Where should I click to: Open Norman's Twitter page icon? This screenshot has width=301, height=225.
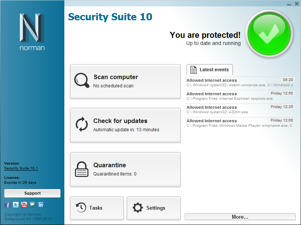(x=16, y=205)
